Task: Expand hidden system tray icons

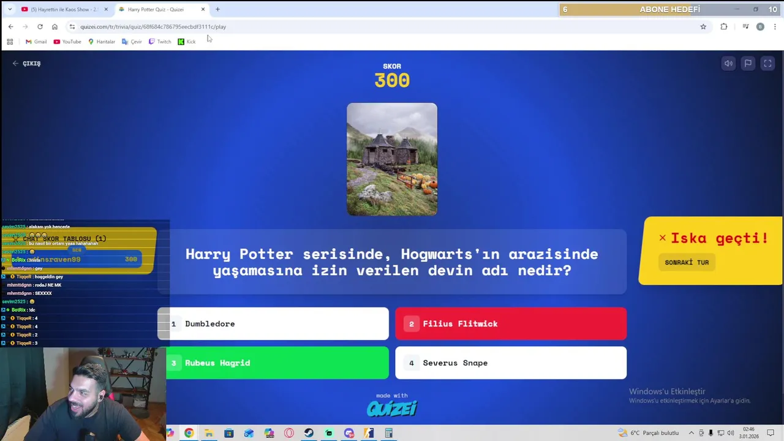Action: click(x=692, y=433)
